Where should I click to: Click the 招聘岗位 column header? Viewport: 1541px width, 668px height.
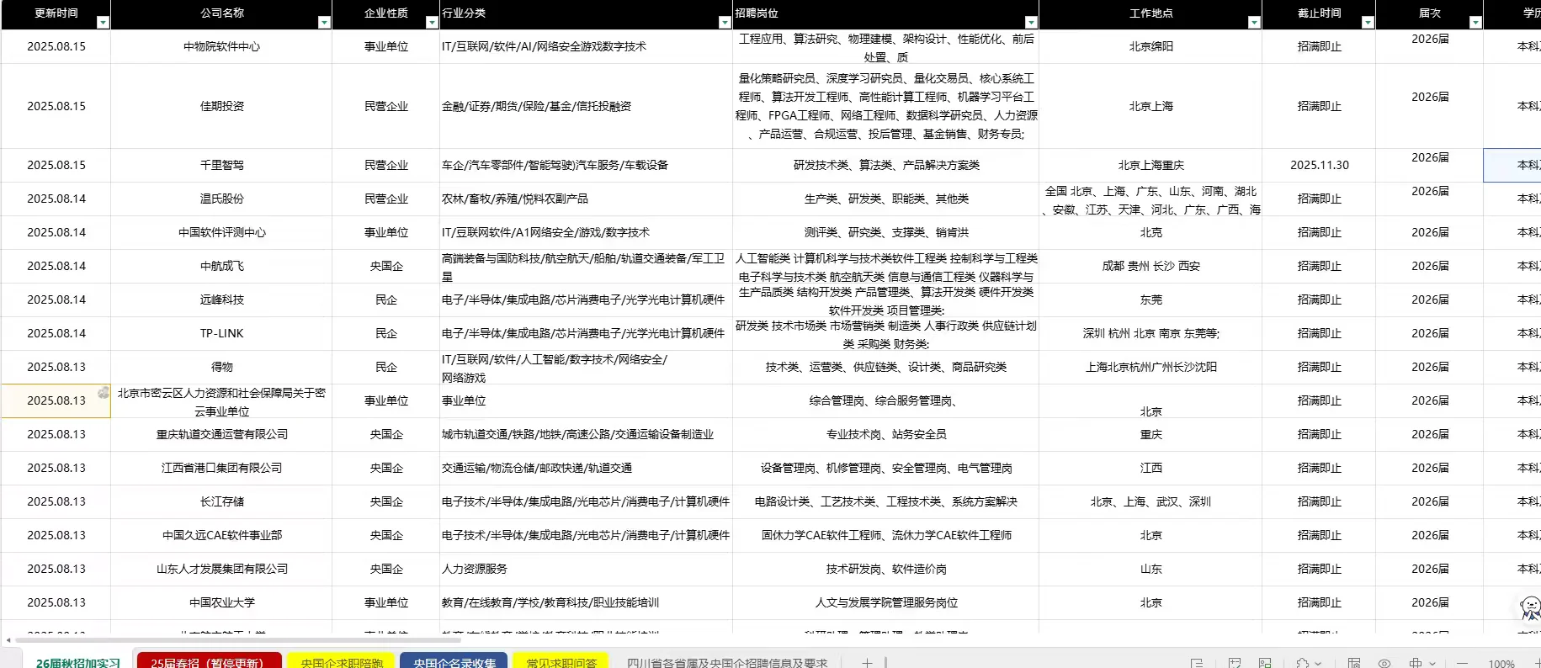tap(886, 13)
